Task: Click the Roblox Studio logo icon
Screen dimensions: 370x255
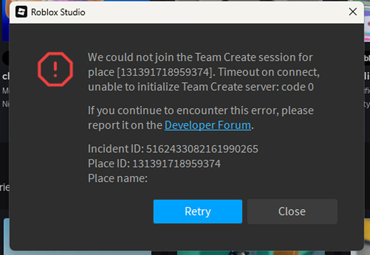Action: pos(21,12)
